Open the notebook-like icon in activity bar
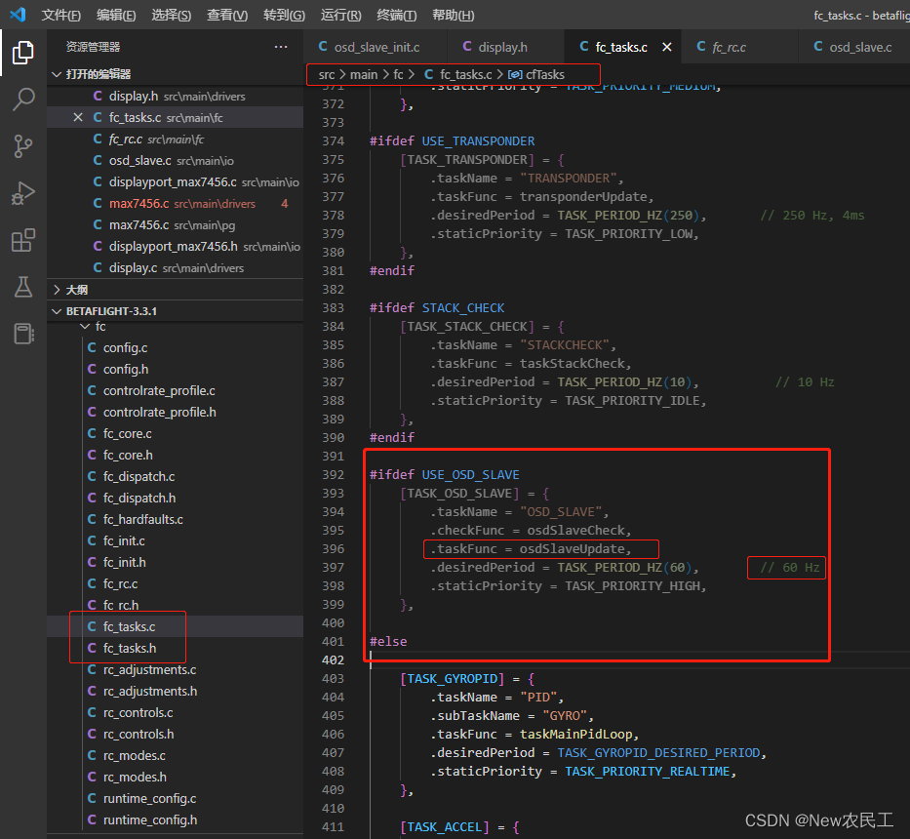Screen dimensions: 910x839 23,334
